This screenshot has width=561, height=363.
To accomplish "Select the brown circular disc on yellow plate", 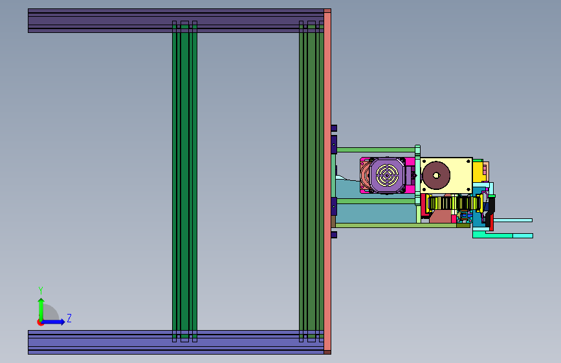I will [436, 176].
